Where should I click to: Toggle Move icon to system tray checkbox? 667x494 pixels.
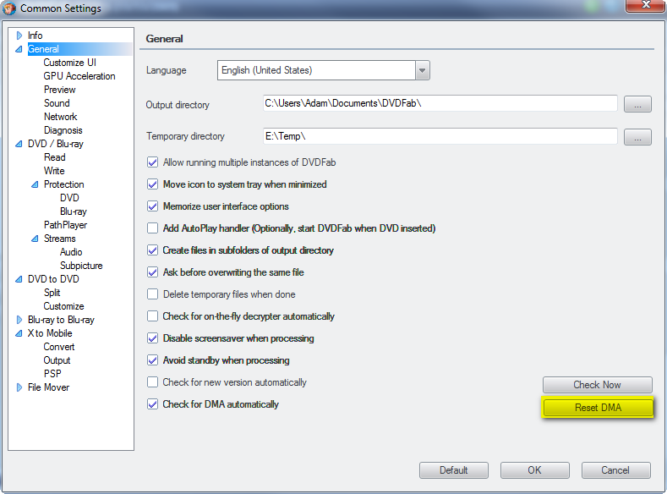coord(152,184)
